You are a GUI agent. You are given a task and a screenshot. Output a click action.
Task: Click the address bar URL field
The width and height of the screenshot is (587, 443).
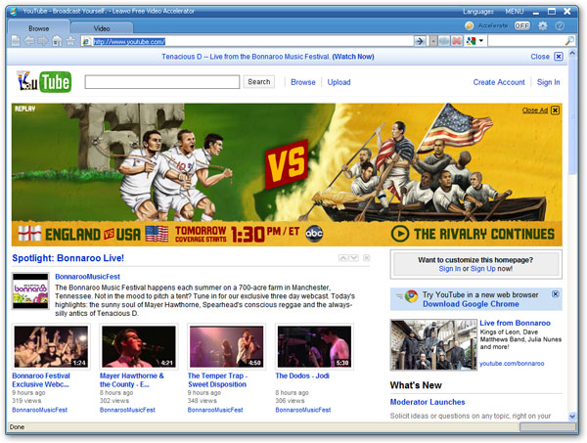pyautogui.click(x=248, y=41)
